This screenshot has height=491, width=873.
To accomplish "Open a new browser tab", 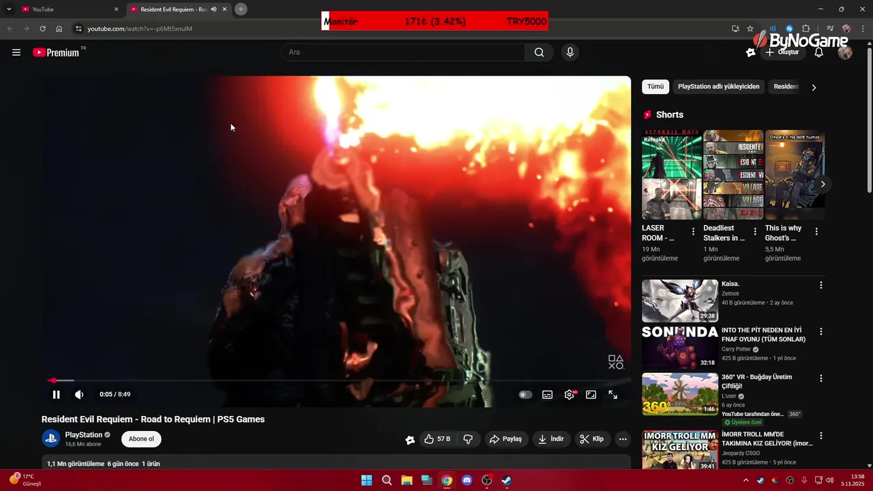I will point(241,9).
